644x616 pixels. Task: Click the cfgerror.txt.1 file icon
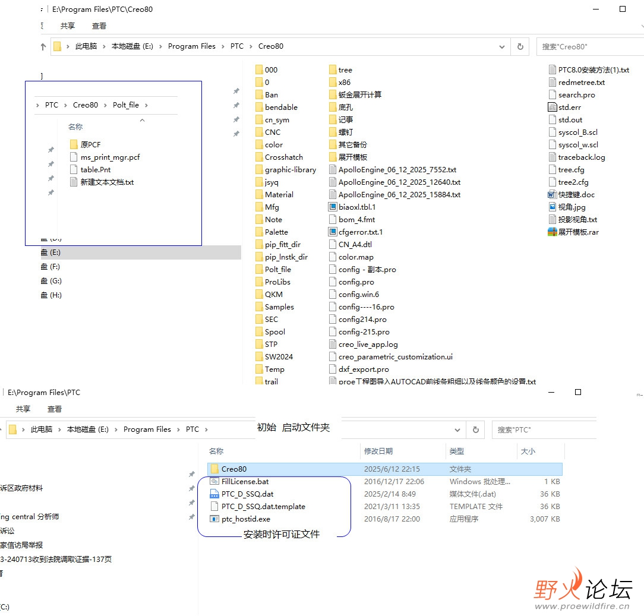tap(333, 232)
